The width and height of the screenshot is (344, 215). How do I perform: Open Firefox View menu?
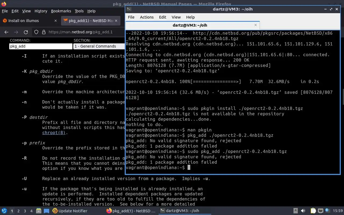click(x=26, y=11)
